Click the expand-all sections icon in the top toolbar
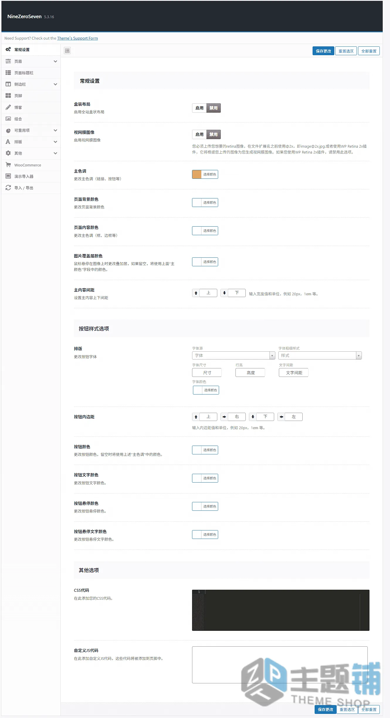This screenshot has width=390, height=718. [67, 50]
